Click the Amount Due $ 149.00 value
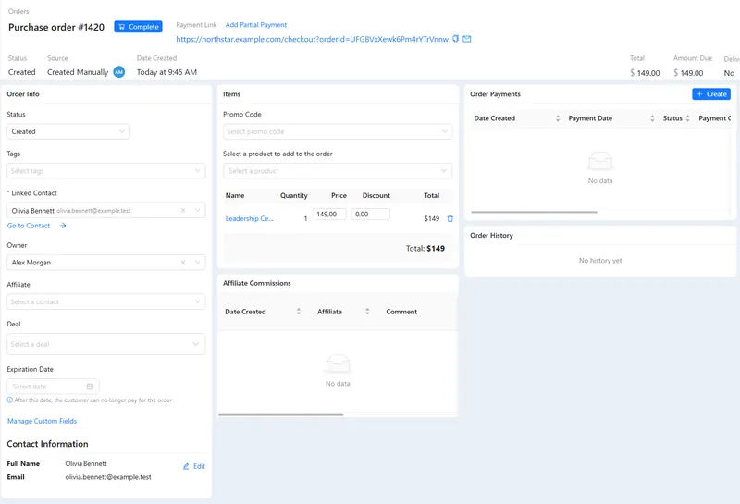This screenshot has height=504, width=740. 688,73
